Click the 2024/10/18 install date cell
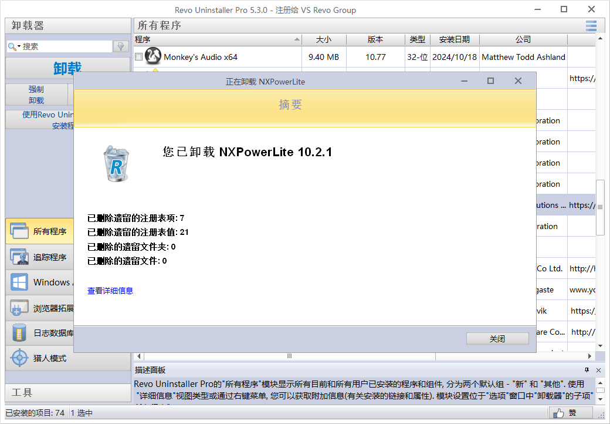Viewport: 610px width, 424px height. coord(455,57)
